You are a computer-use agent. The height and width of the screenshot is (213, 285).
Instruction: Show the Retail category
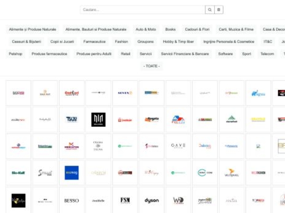pyautogui.click(x=125, y=54)
